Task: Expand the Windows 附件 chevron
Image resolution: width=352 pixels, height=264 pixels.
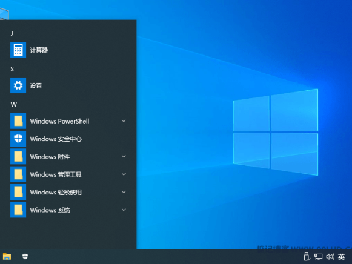Action: pos(124,156)
